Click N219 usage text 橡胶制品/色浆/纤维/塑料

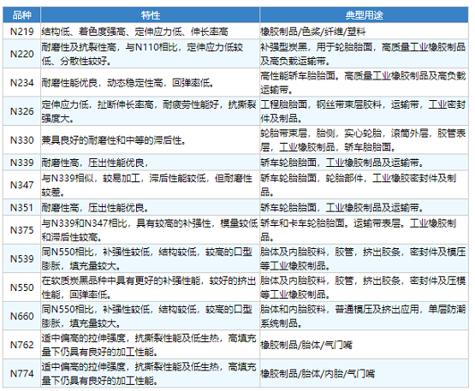pyautogui.click(x=312, y=32)
